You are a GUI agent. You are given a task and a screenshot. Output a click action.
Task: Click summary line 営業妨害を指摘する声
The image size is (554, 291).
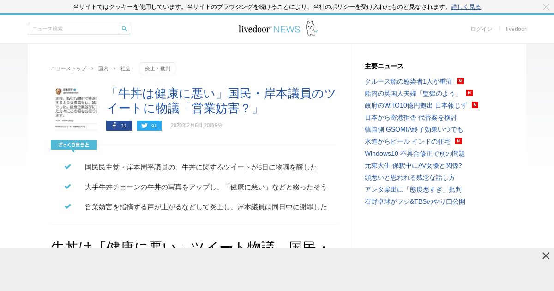[x=206, y=207]
